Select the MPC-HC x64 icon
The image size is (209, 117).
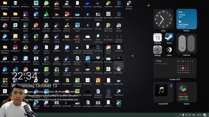[x=5, y=59]
